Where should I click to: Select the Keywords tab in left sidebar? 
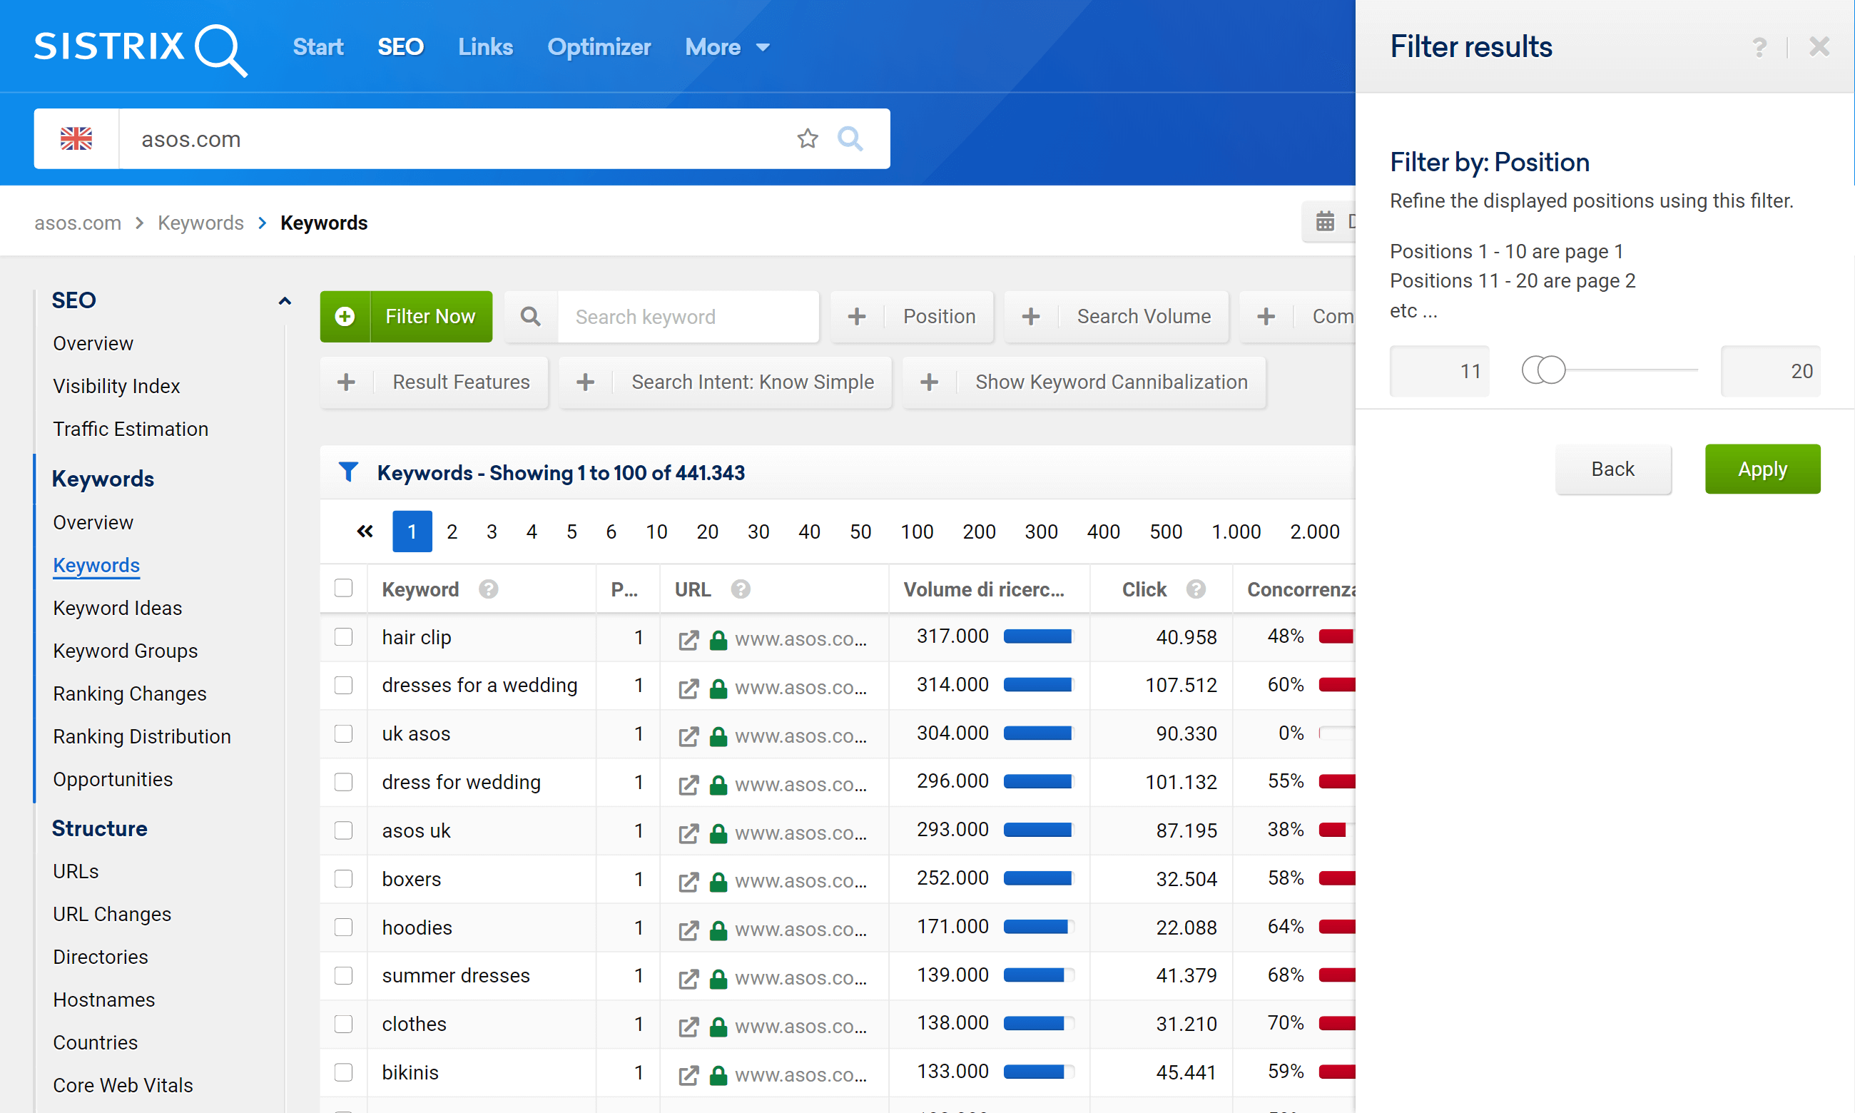[x=96, y=564]
